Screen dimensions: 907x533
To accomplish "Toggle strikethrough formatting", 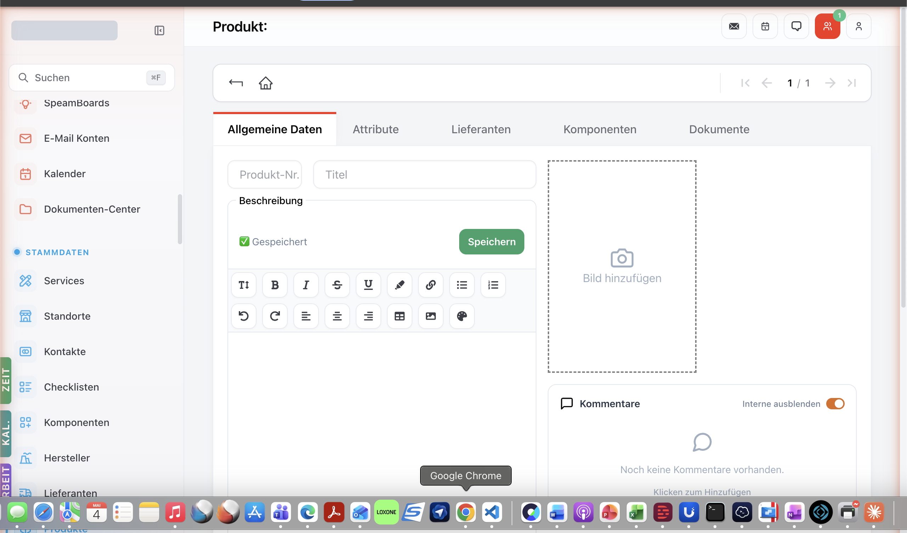I will click(337, 285).
